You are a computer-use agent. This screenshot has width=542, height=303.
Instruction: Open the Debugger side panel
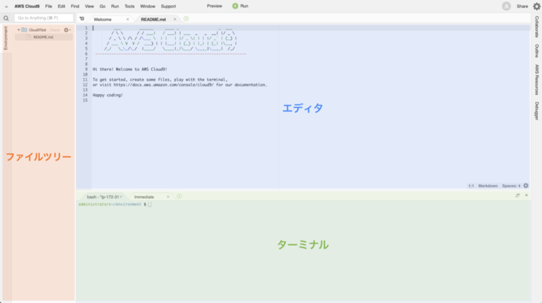(x=537, y=111)
